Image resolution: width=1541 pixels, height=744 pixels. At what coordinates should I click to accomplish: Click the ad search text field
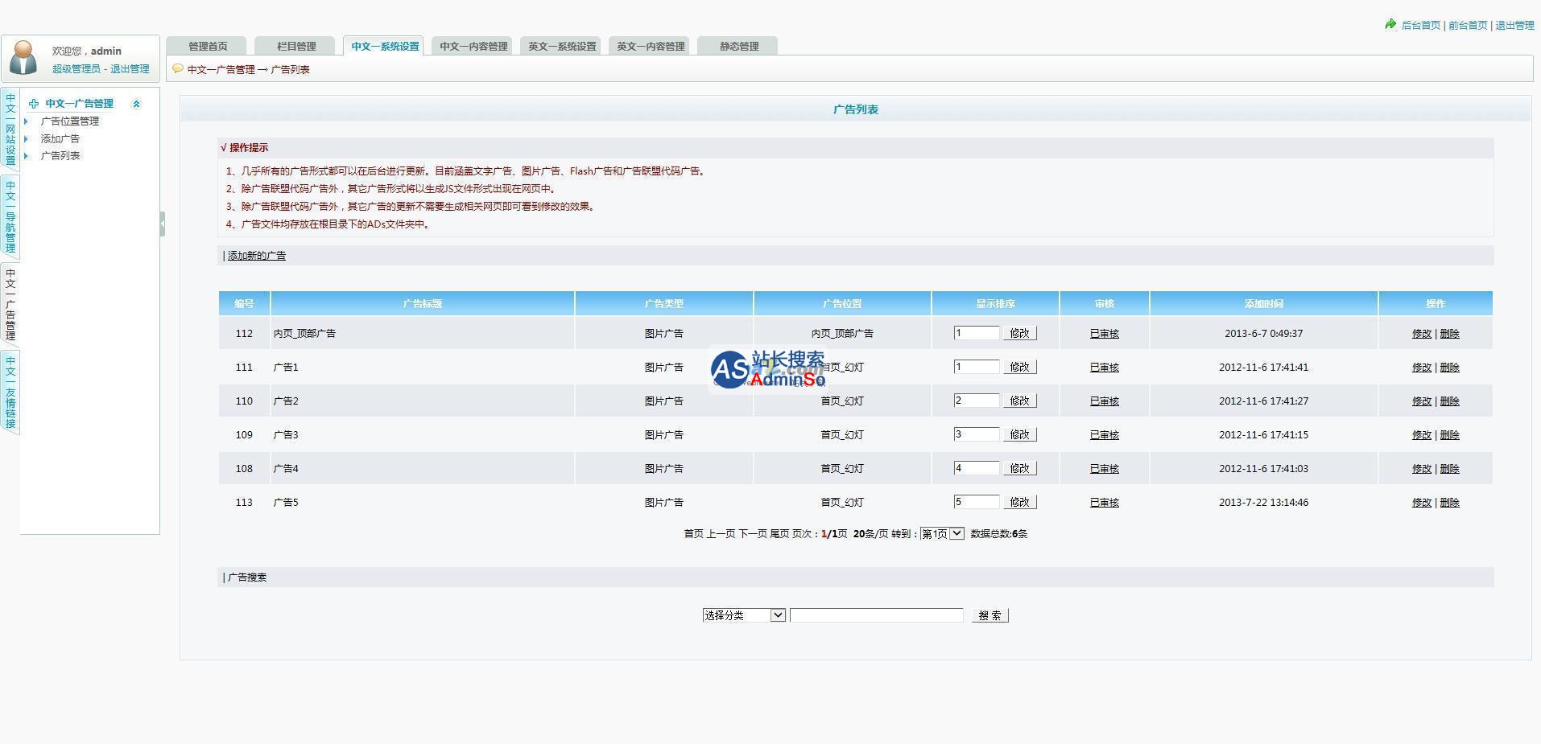point(877,615)
